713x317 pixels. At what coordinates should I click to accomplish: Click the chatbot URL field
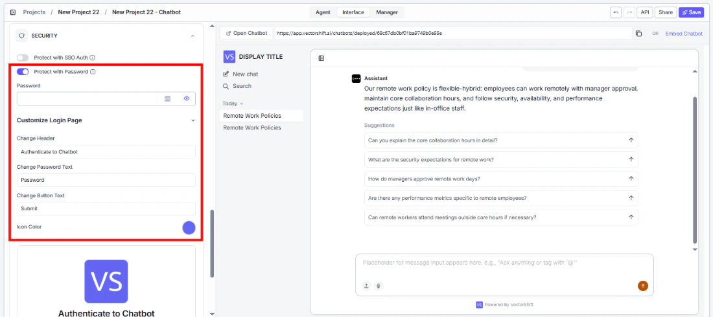coord(452,34)
